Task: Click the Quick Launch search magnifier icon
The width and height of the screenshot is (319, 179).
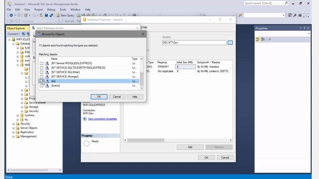Action: pos(286,3)
